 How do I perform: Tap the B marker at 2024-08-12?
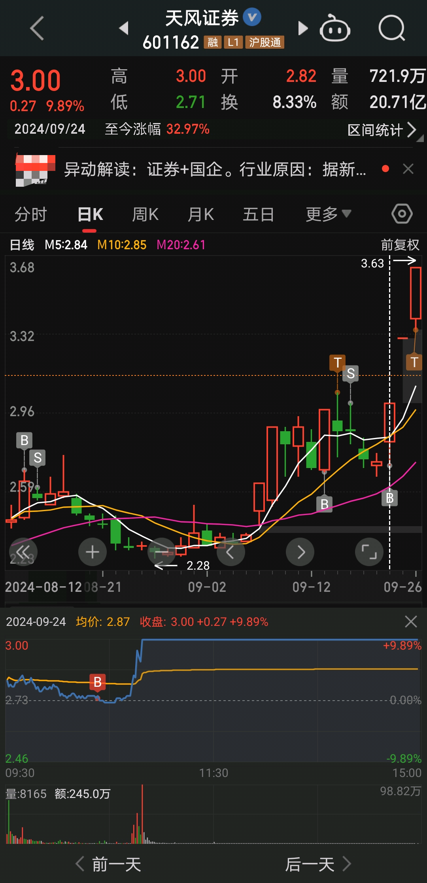[24, 440]
